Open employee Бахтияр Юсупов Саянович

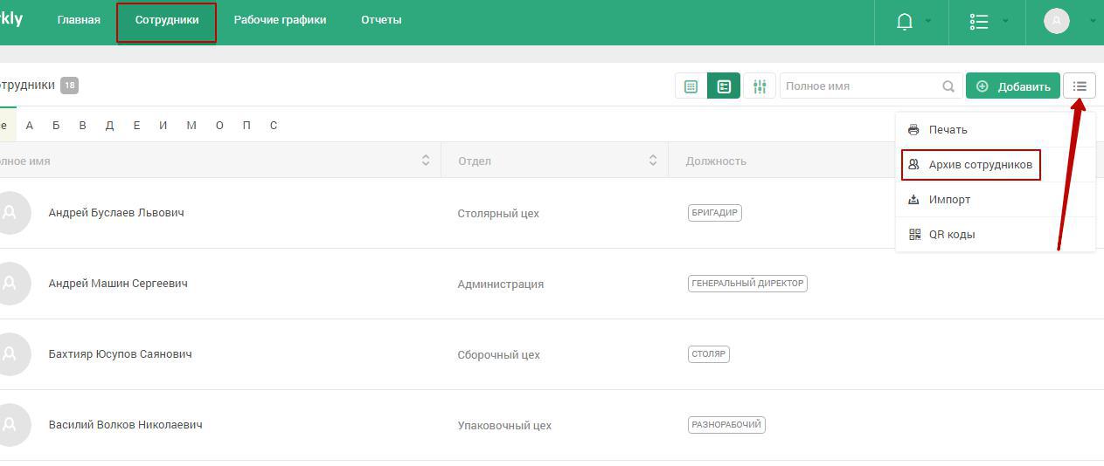(x=121, y=354)
